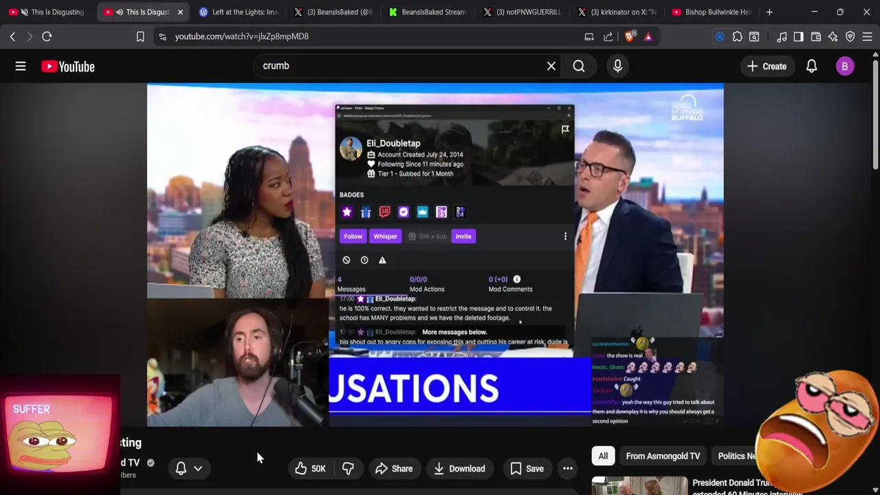This screenshot has width=880, height=495.
Task: Open the account avatar B menu
Action: pyautogui.click(x=845, y=66)
